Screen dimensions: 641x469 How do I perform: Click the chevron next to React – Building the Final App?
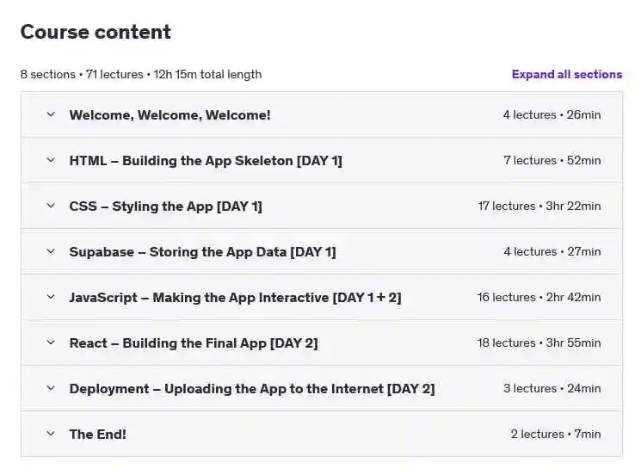(x=51, y=342)
